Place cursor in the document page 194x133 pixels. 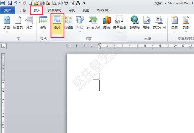[130, 93]
